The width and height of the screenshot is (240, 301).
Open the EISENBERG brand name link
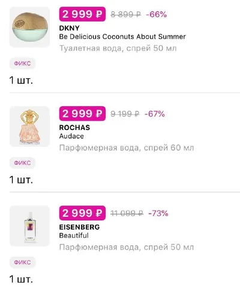79,227
